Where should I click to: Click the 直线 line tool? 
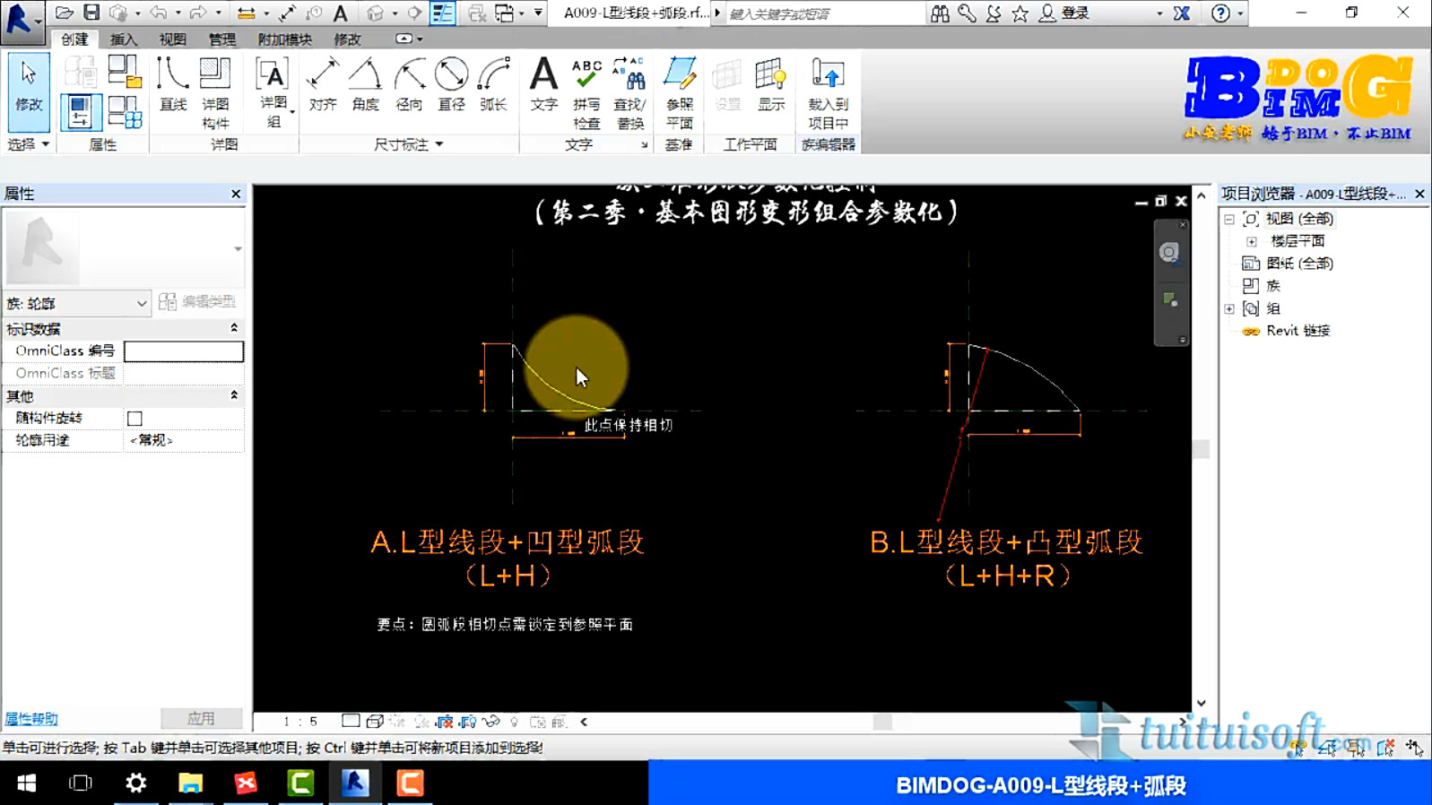(172, 84)
